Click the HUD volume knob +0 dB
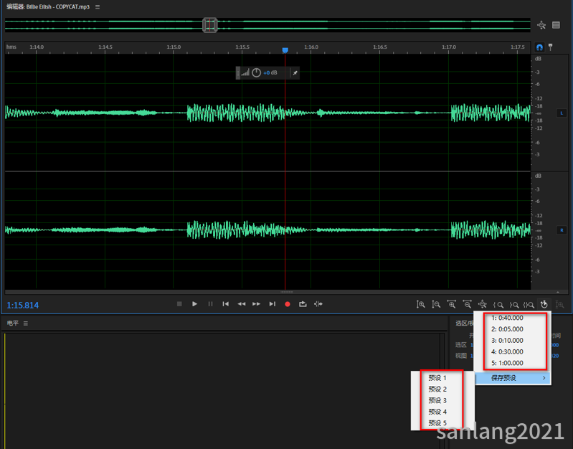 click(x=257, y=72)
